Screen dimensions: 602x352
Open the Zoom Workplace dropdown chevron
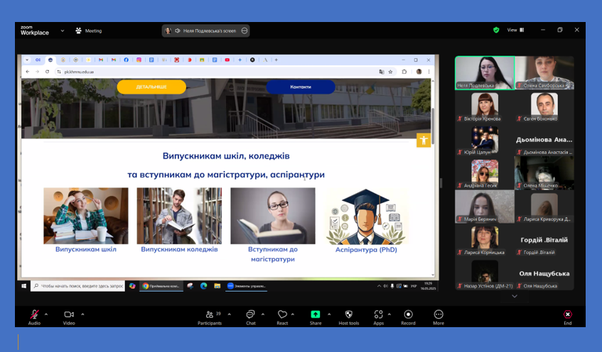coord(63,31)
